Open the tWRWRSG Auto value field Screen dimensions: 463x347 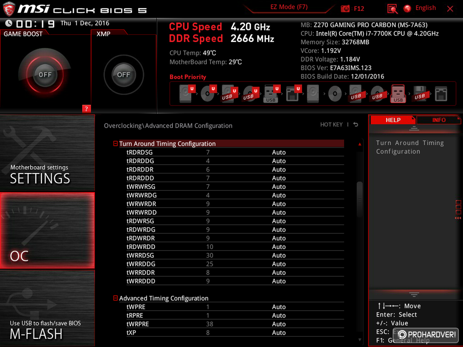point(279,187)
